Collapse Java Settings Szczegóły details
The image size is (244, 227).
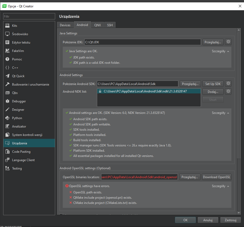[220, 51]
